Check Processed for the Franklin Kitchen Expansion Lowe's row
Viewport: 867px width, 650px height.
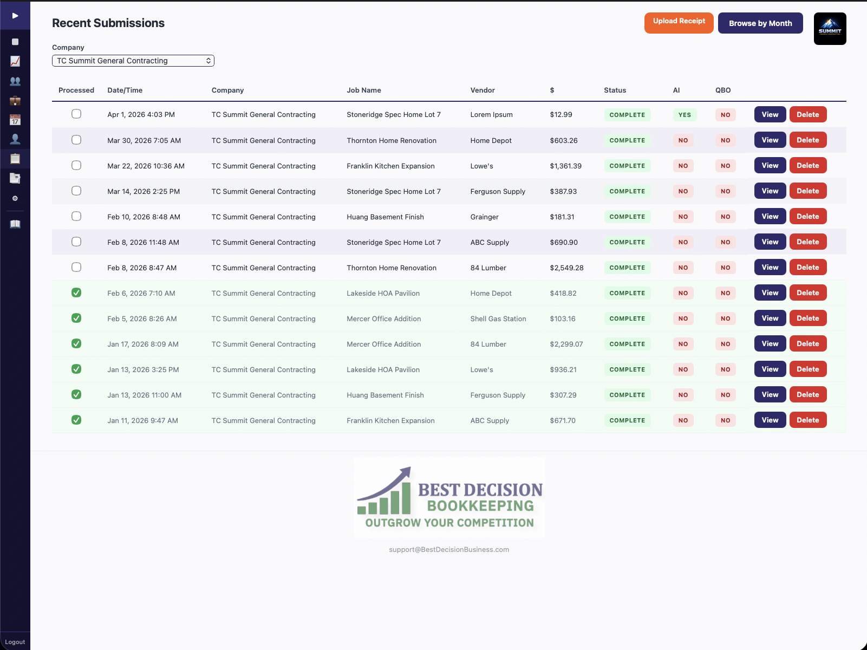coord(76,166)
